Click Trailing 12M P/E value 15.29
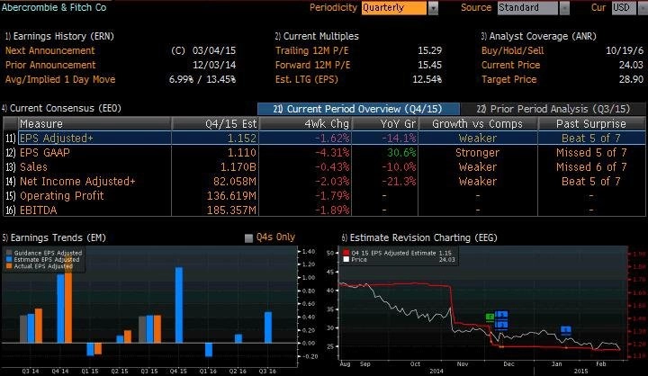 tap(430, 50)
